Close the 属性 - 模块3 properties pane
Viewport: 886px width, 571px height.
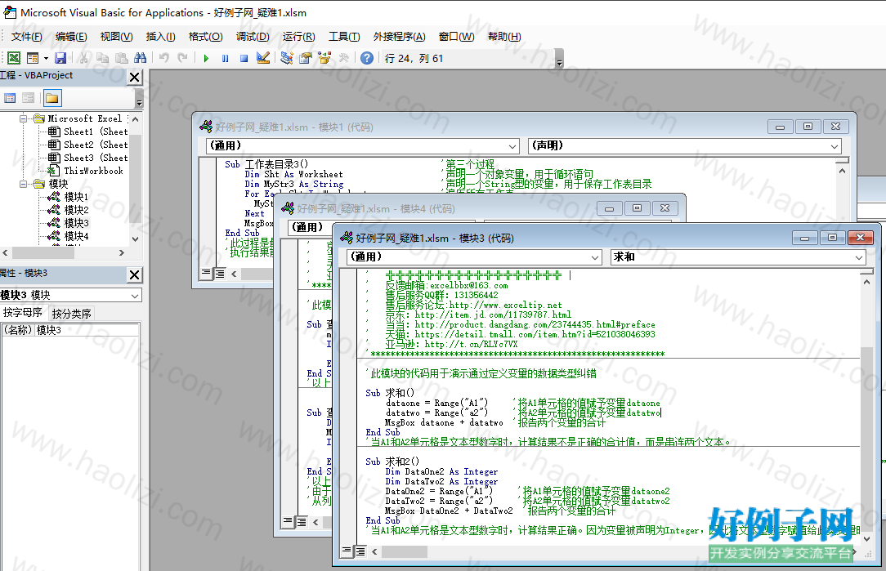pyautogui.click(x=135, y=274)
